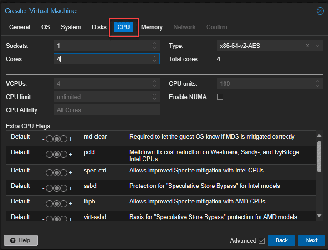
Task: Open the CPU Type dropdown
Action: tap(317, 46)
